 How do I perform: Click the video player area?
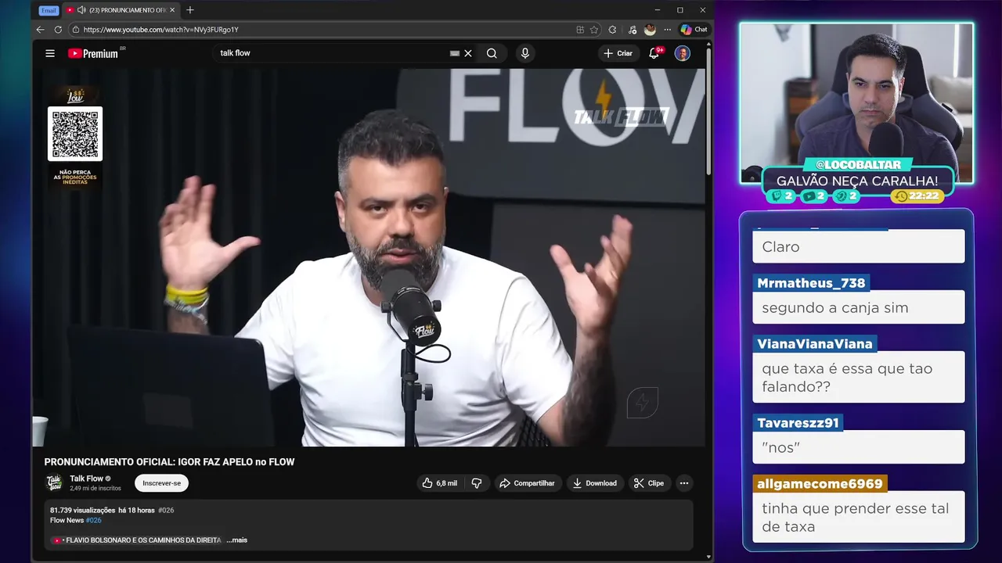pyautogui.click(x=368, y=257)
